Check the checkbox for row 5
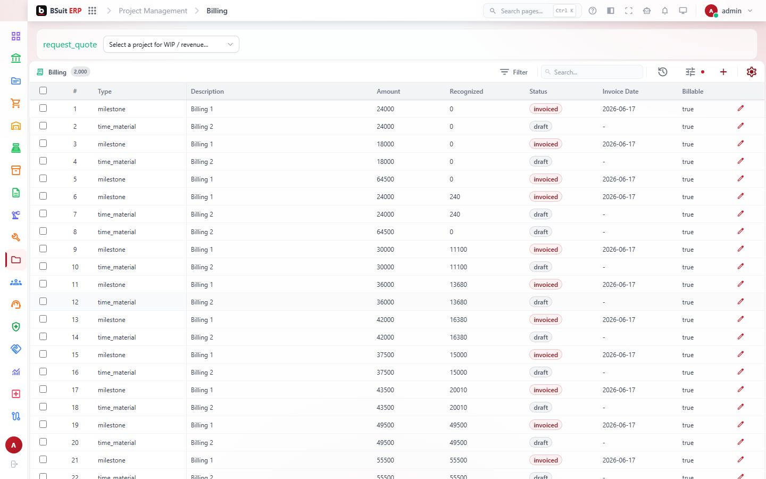Viewport: 766px width, 479px height. [x=43, y=179]
